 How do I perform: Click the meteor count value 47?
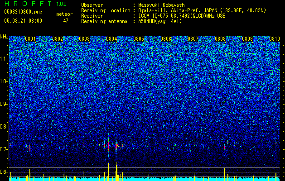click(66, 21)
